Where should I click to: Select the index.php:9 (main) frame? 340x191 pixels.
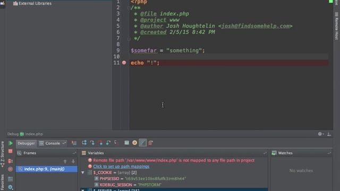(46, 169)
